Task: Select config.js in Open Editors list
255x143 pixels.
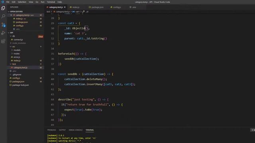Action: pos(25,25)
